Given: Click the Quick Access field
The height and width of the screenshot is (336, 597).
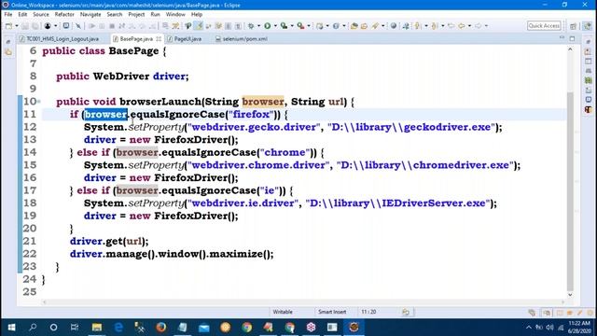Looking at the screenshot, I should (x=544, y=25).
